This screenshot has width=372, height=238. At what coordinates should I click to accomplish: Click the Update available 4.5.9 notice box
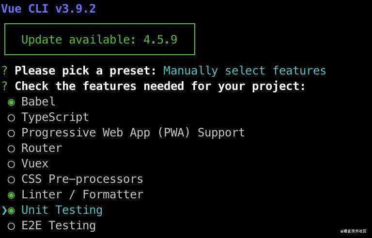click(x=100, y=39)
